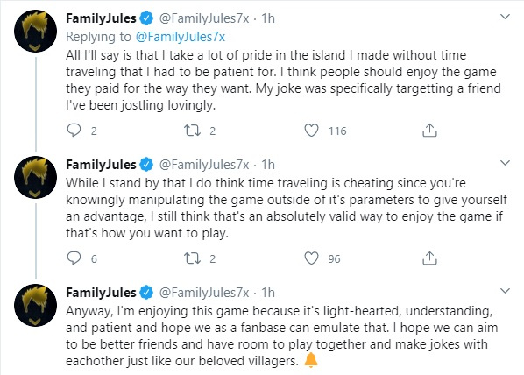524x375 pixels.
Task: Open the first tweet's more options chevron
Action: point(505,17)
